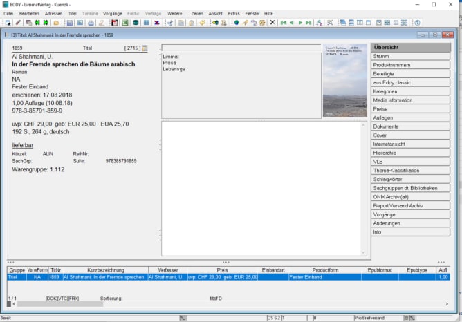Click the black X delete toolbar icon
462x322 pixels.
(x=272, y=22)
